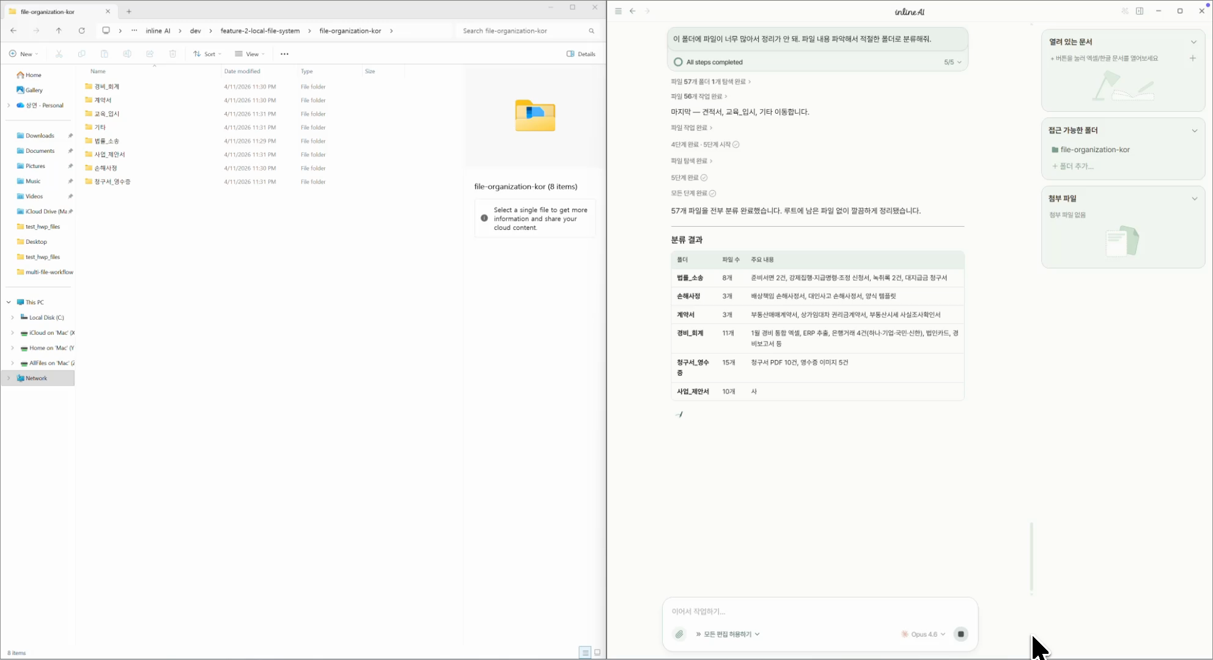This screenshot has height=660, width=1213.
Task: Open the Sort menu in Explorer toolbar
Action: 207,54
